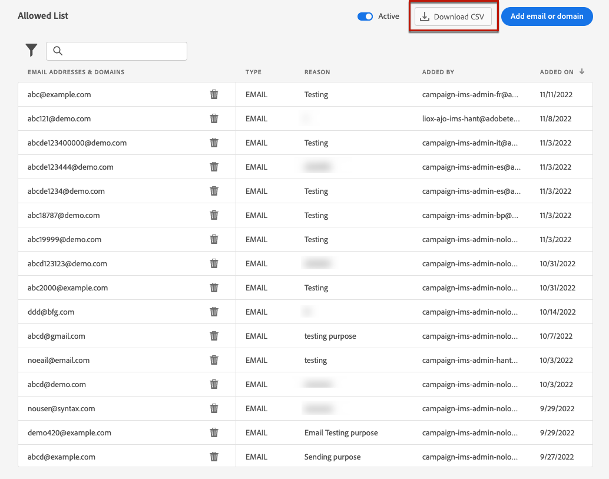Remove ddd@bfg.com with trash icon
This screenshot has width=609, height=479.
pos(214,312)
